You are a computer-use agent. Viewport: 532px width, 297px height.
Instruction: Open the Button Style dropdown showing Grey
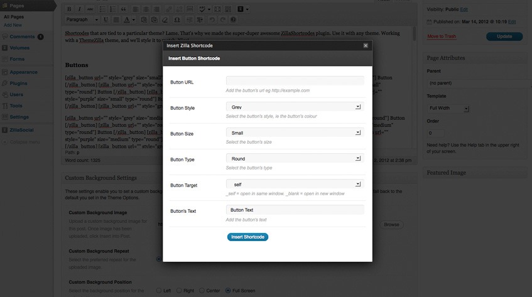295,107
